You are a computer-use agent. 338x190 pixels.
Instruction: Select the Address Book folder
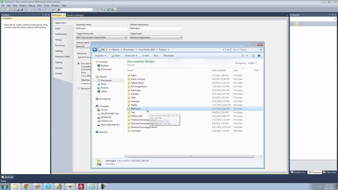(x=137, y=83)
